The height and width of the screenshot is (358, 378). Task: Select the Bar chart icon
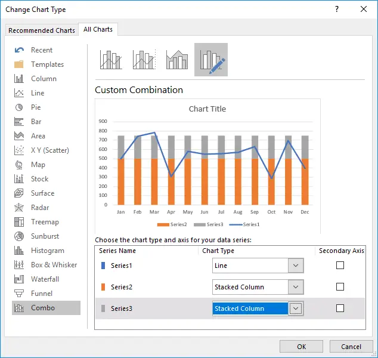[x=19, y=122]
